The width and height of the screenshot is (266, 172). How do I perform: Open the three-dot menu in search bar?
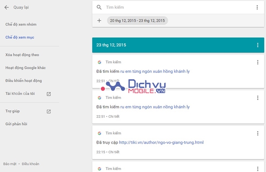[x=257, y=7]
